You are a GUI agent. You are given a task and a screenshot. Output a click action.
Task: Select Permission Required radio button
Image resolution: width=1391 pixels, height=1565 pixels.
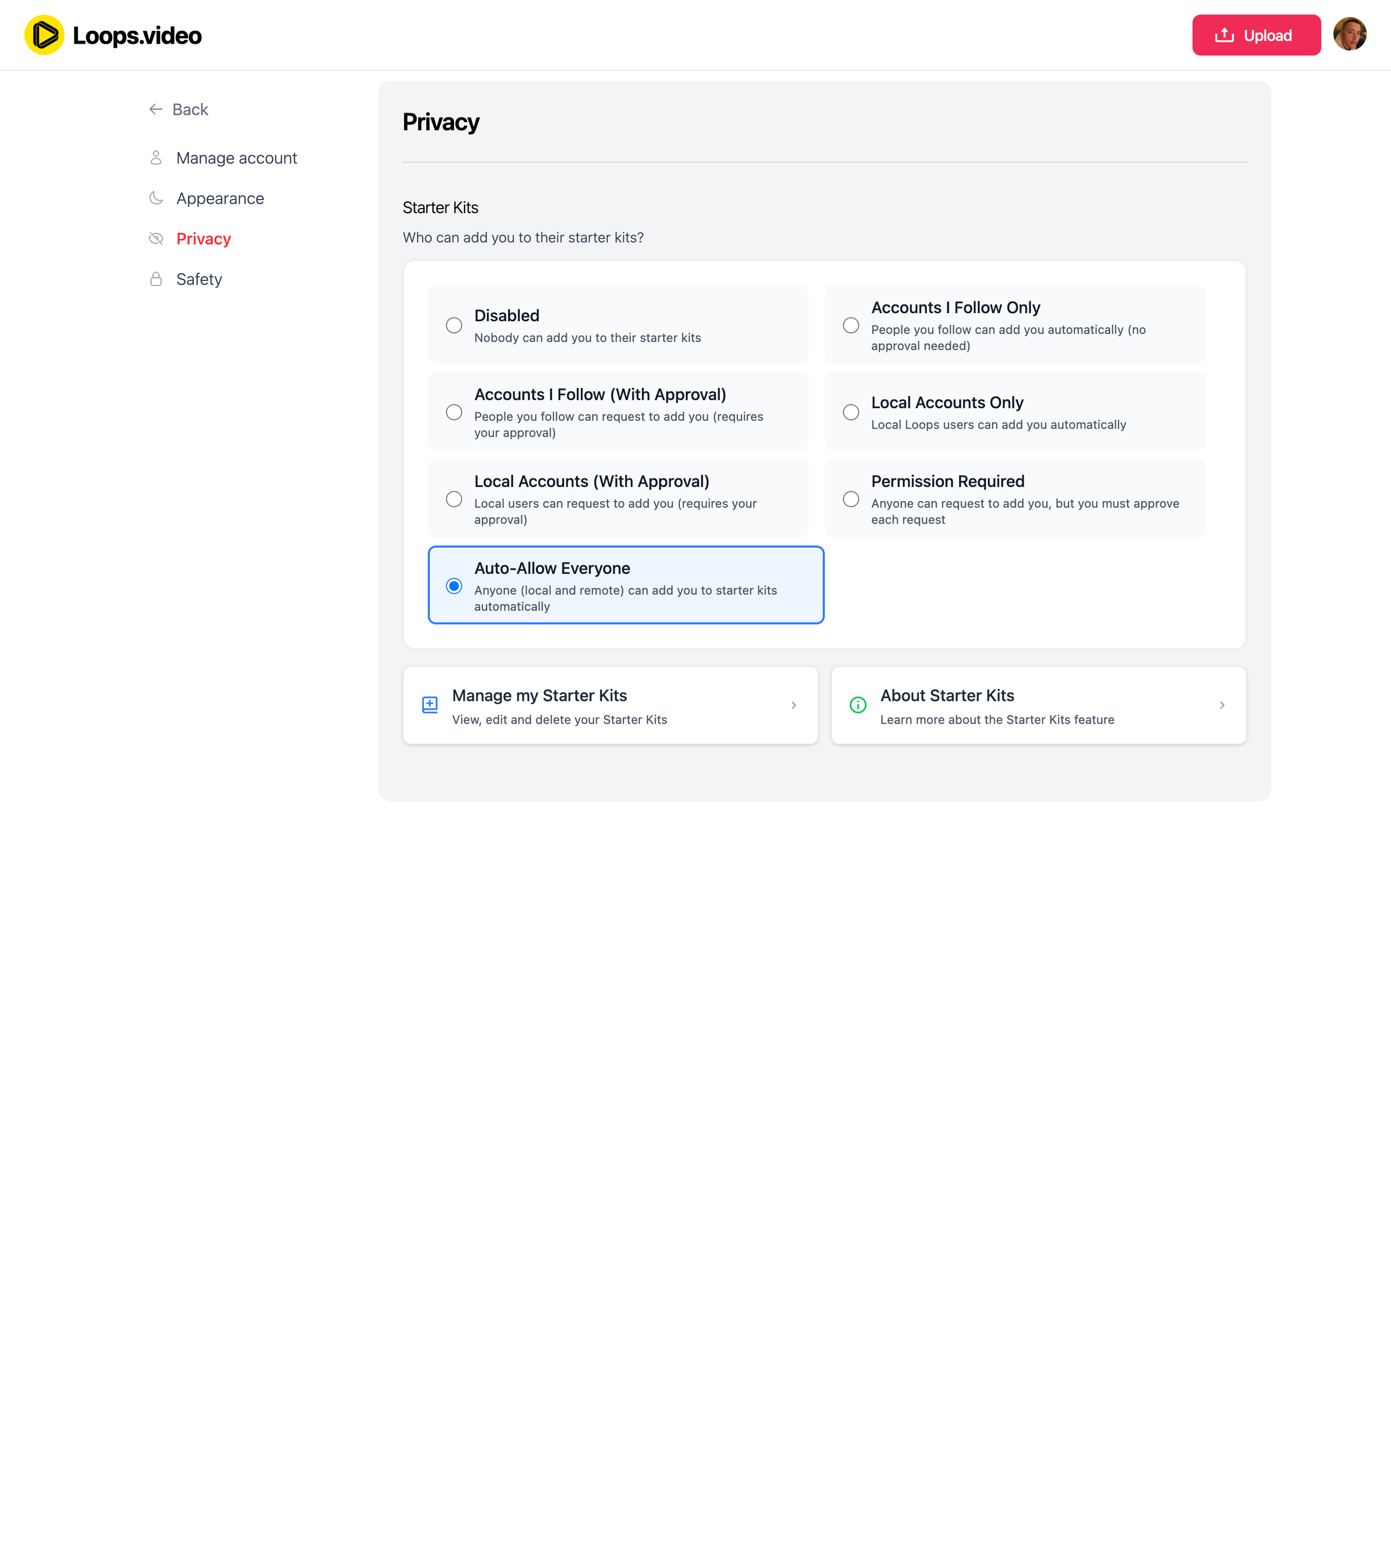point(850,499)
